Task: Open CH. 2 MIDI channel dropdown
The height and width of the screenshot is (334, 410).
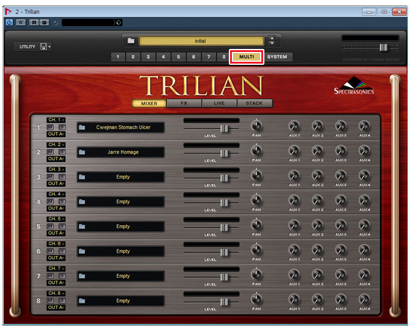Action: pyautogui.click(x=56, y=145)
